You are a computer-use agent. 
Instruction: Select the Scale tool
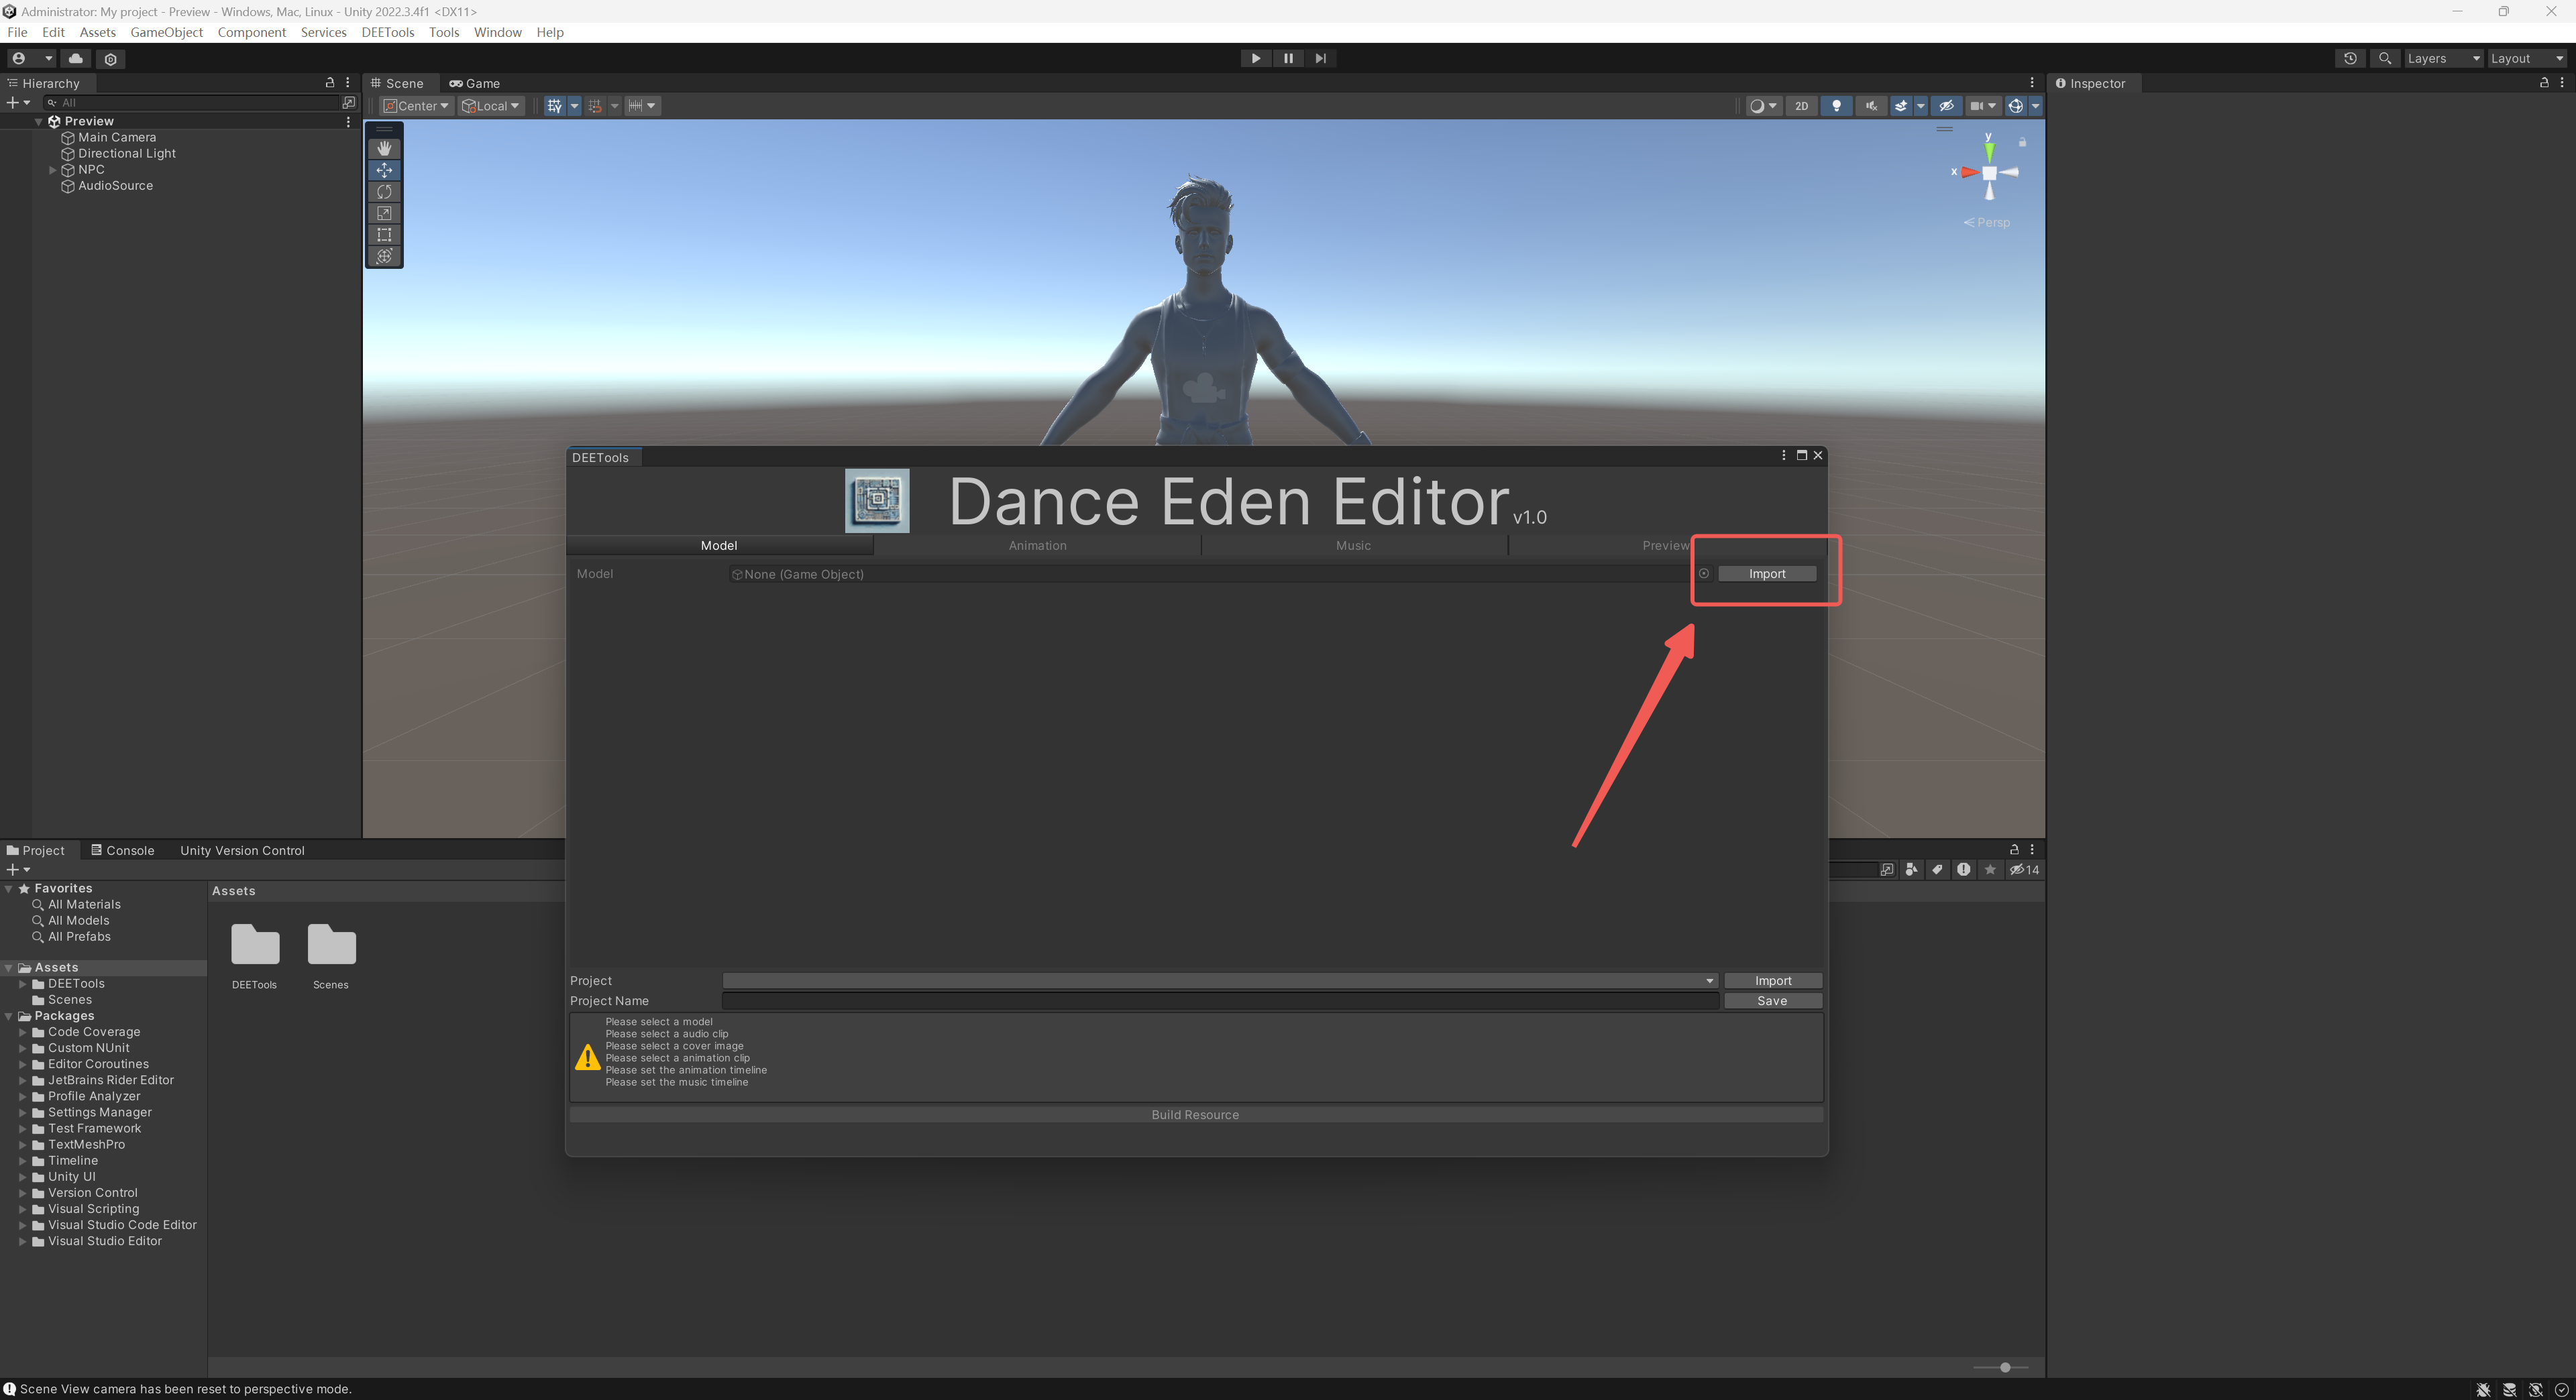point(384,213)
